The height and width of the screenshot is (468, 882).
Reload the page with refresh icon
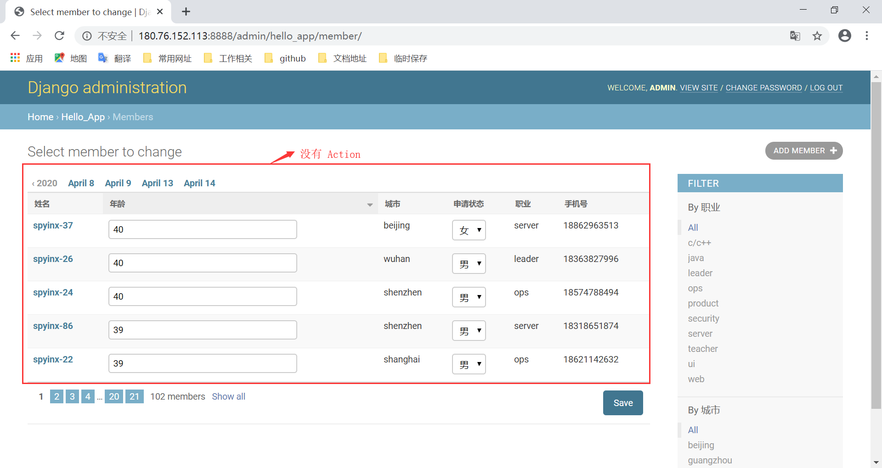[59, 36]
